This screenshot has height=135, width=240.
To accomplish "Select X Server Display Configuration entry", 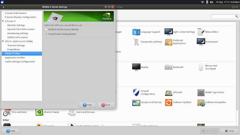I will [20, 17].
